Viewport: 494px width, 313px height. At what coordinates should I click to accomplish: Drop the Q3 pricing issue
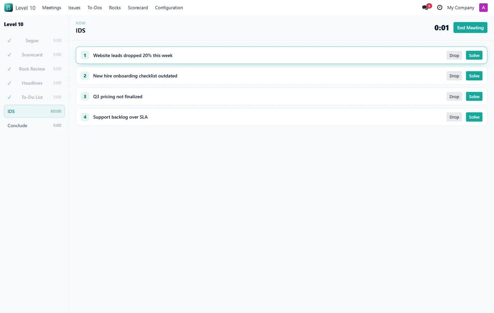click(454, 97)
